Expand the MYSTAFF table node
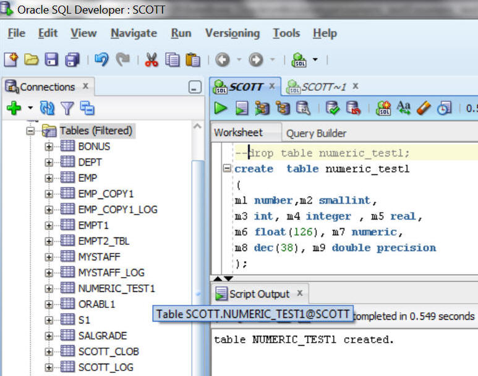Viewport: 478px width, 376px height. click(x=48, y=257)
